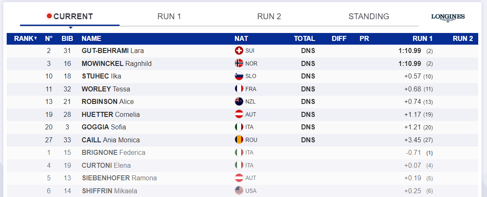Open the RUN 2 tab
This screenshot has width=487, height=197.
coord(269,17)
